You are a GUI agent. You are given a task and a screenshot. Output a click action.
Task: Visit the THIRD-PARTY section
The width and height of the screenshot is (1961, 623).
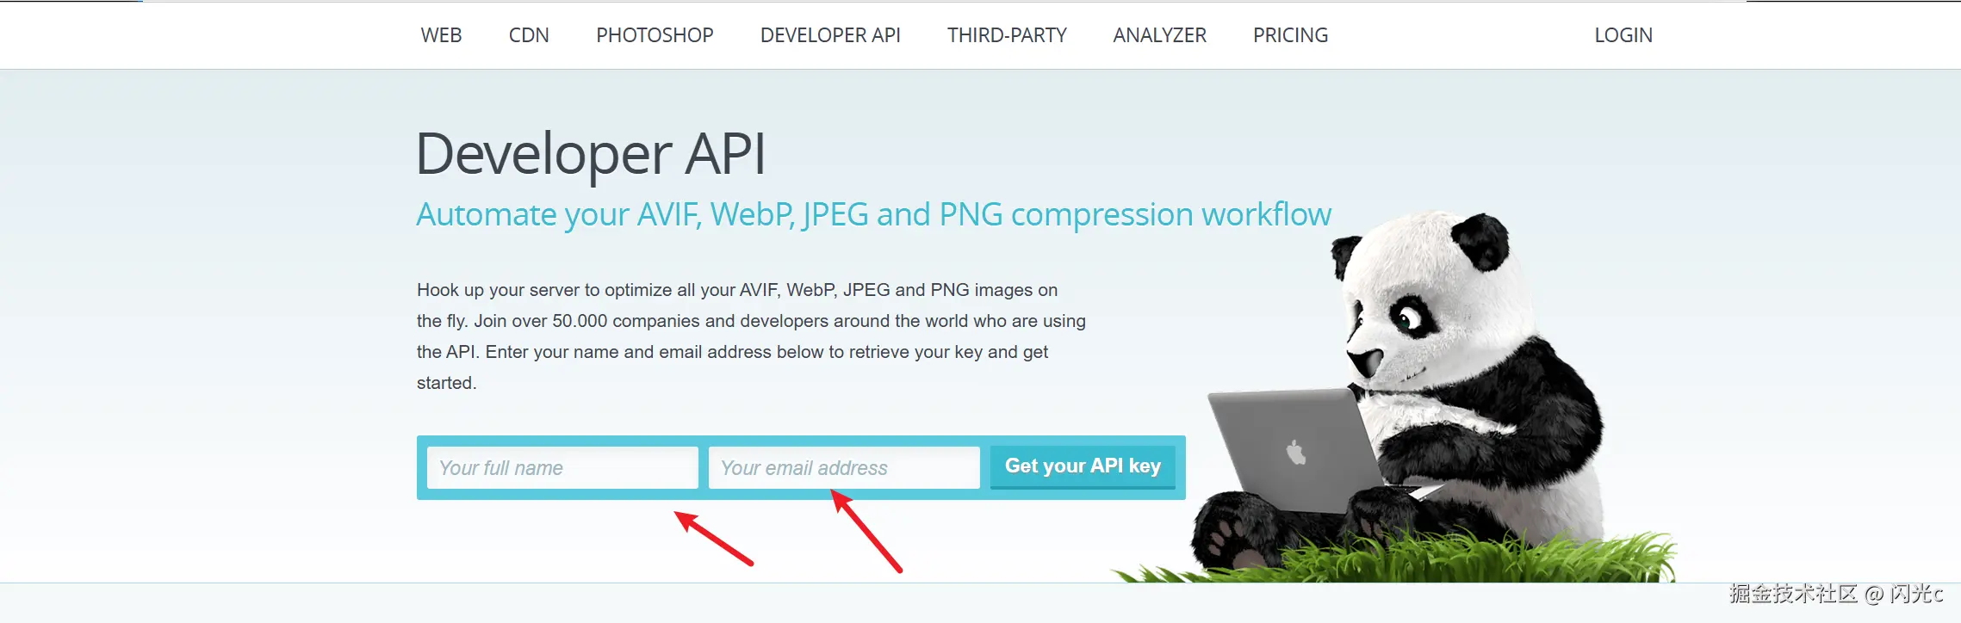click(1007, 35)
